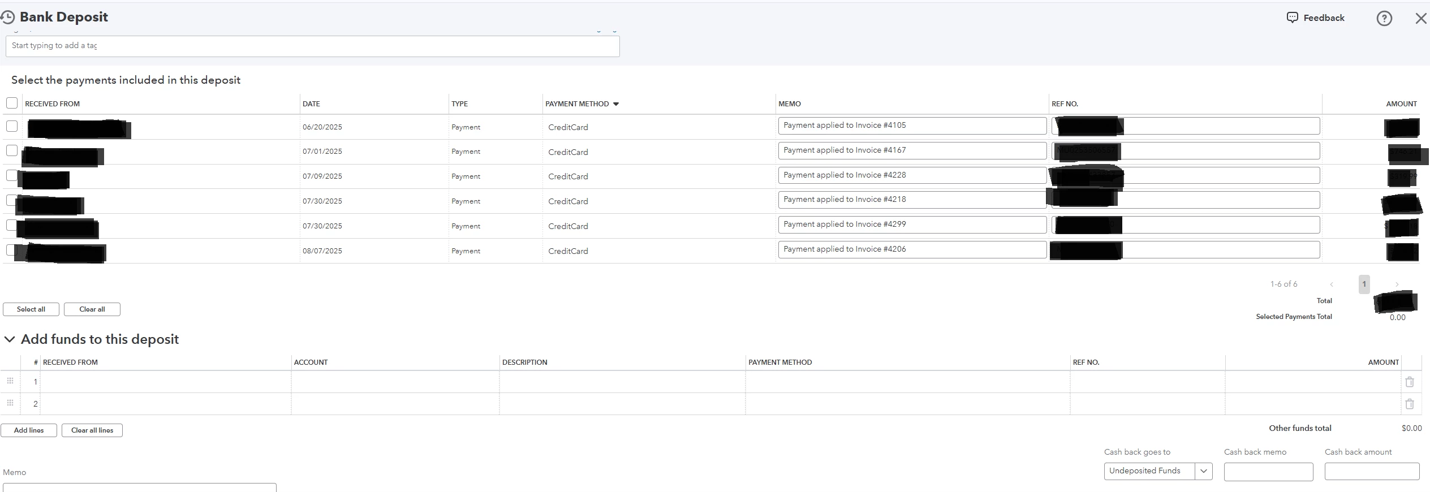Viewport: 1430px width, 492px height.
Task: Click the Other funds total $0.00 value
Action: pyautogui.click(x=1411, y=428)
